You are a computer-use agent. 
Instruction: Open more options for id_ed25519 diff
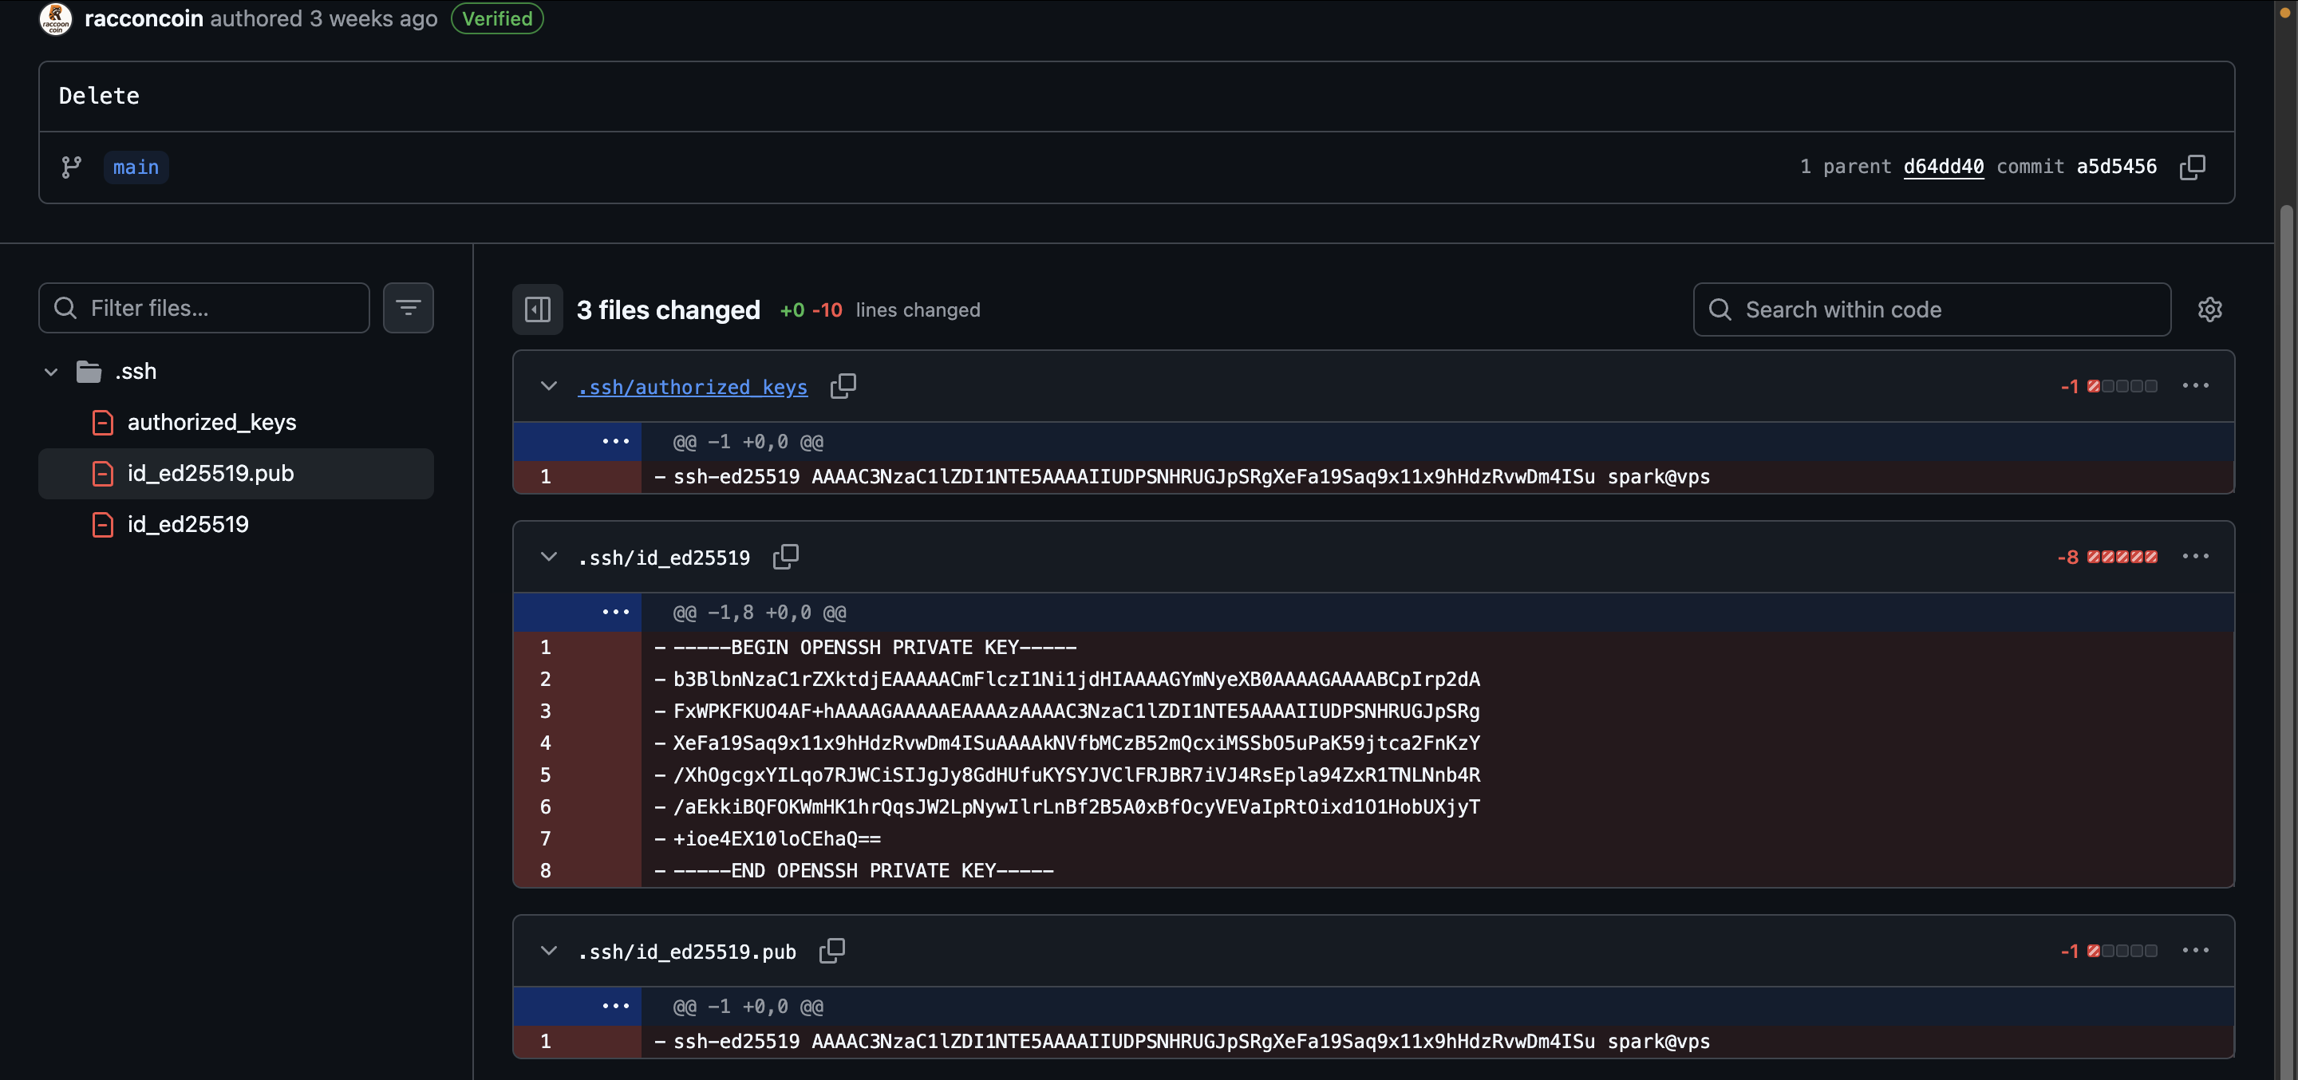pyautogui.click(x=2194, y=557)
